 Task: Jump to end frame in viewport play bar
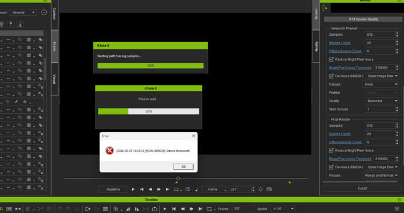click(x=167, y=190)
